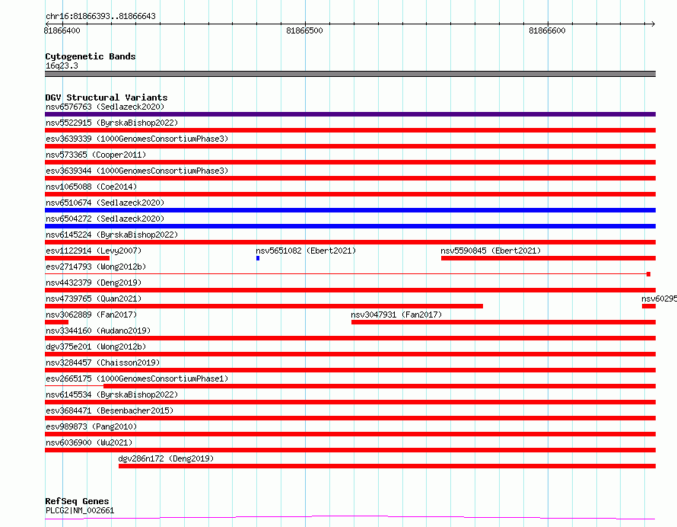Click the nsv3047931 (Fan2017) label
Viewport: 677px width, 527px height.
point(396,315)
